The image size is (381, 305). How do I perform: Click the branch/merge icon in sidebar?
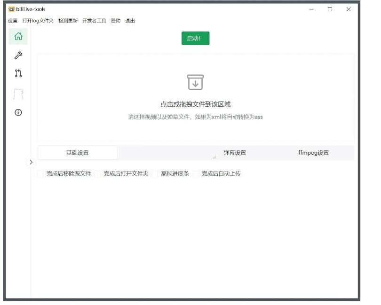click(18, 73)
